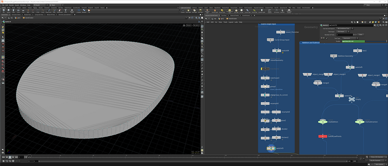Jump to the first frame
This screenshot has width=388, height=166.
click(3, 157)
